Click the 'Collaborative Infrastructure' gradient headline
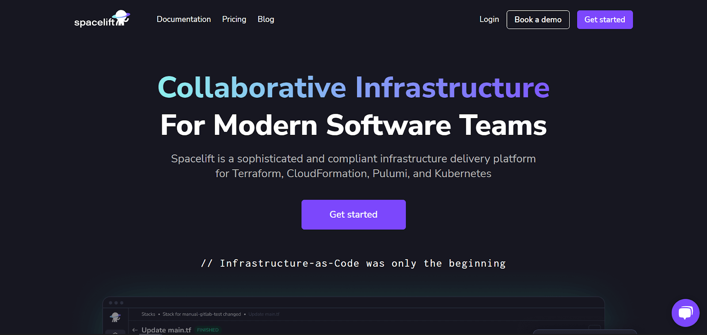 click(x=353, y=87)
